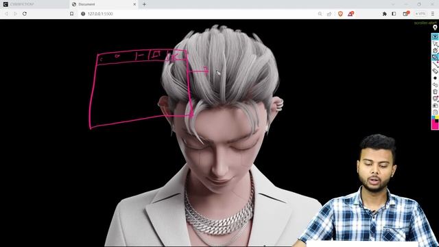Pick the magenta color swatch
Image resolution: width=439 pixels, height=247 pixels.
[435, 125]
